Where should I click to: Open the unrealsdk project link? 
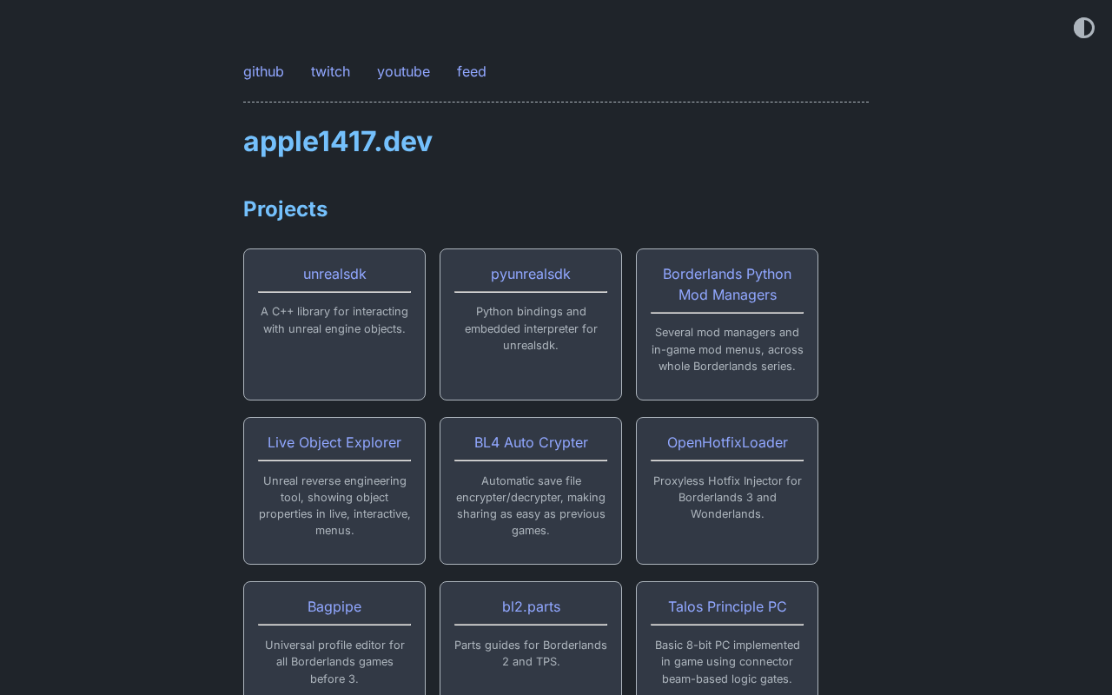click(x=334, y=274)
